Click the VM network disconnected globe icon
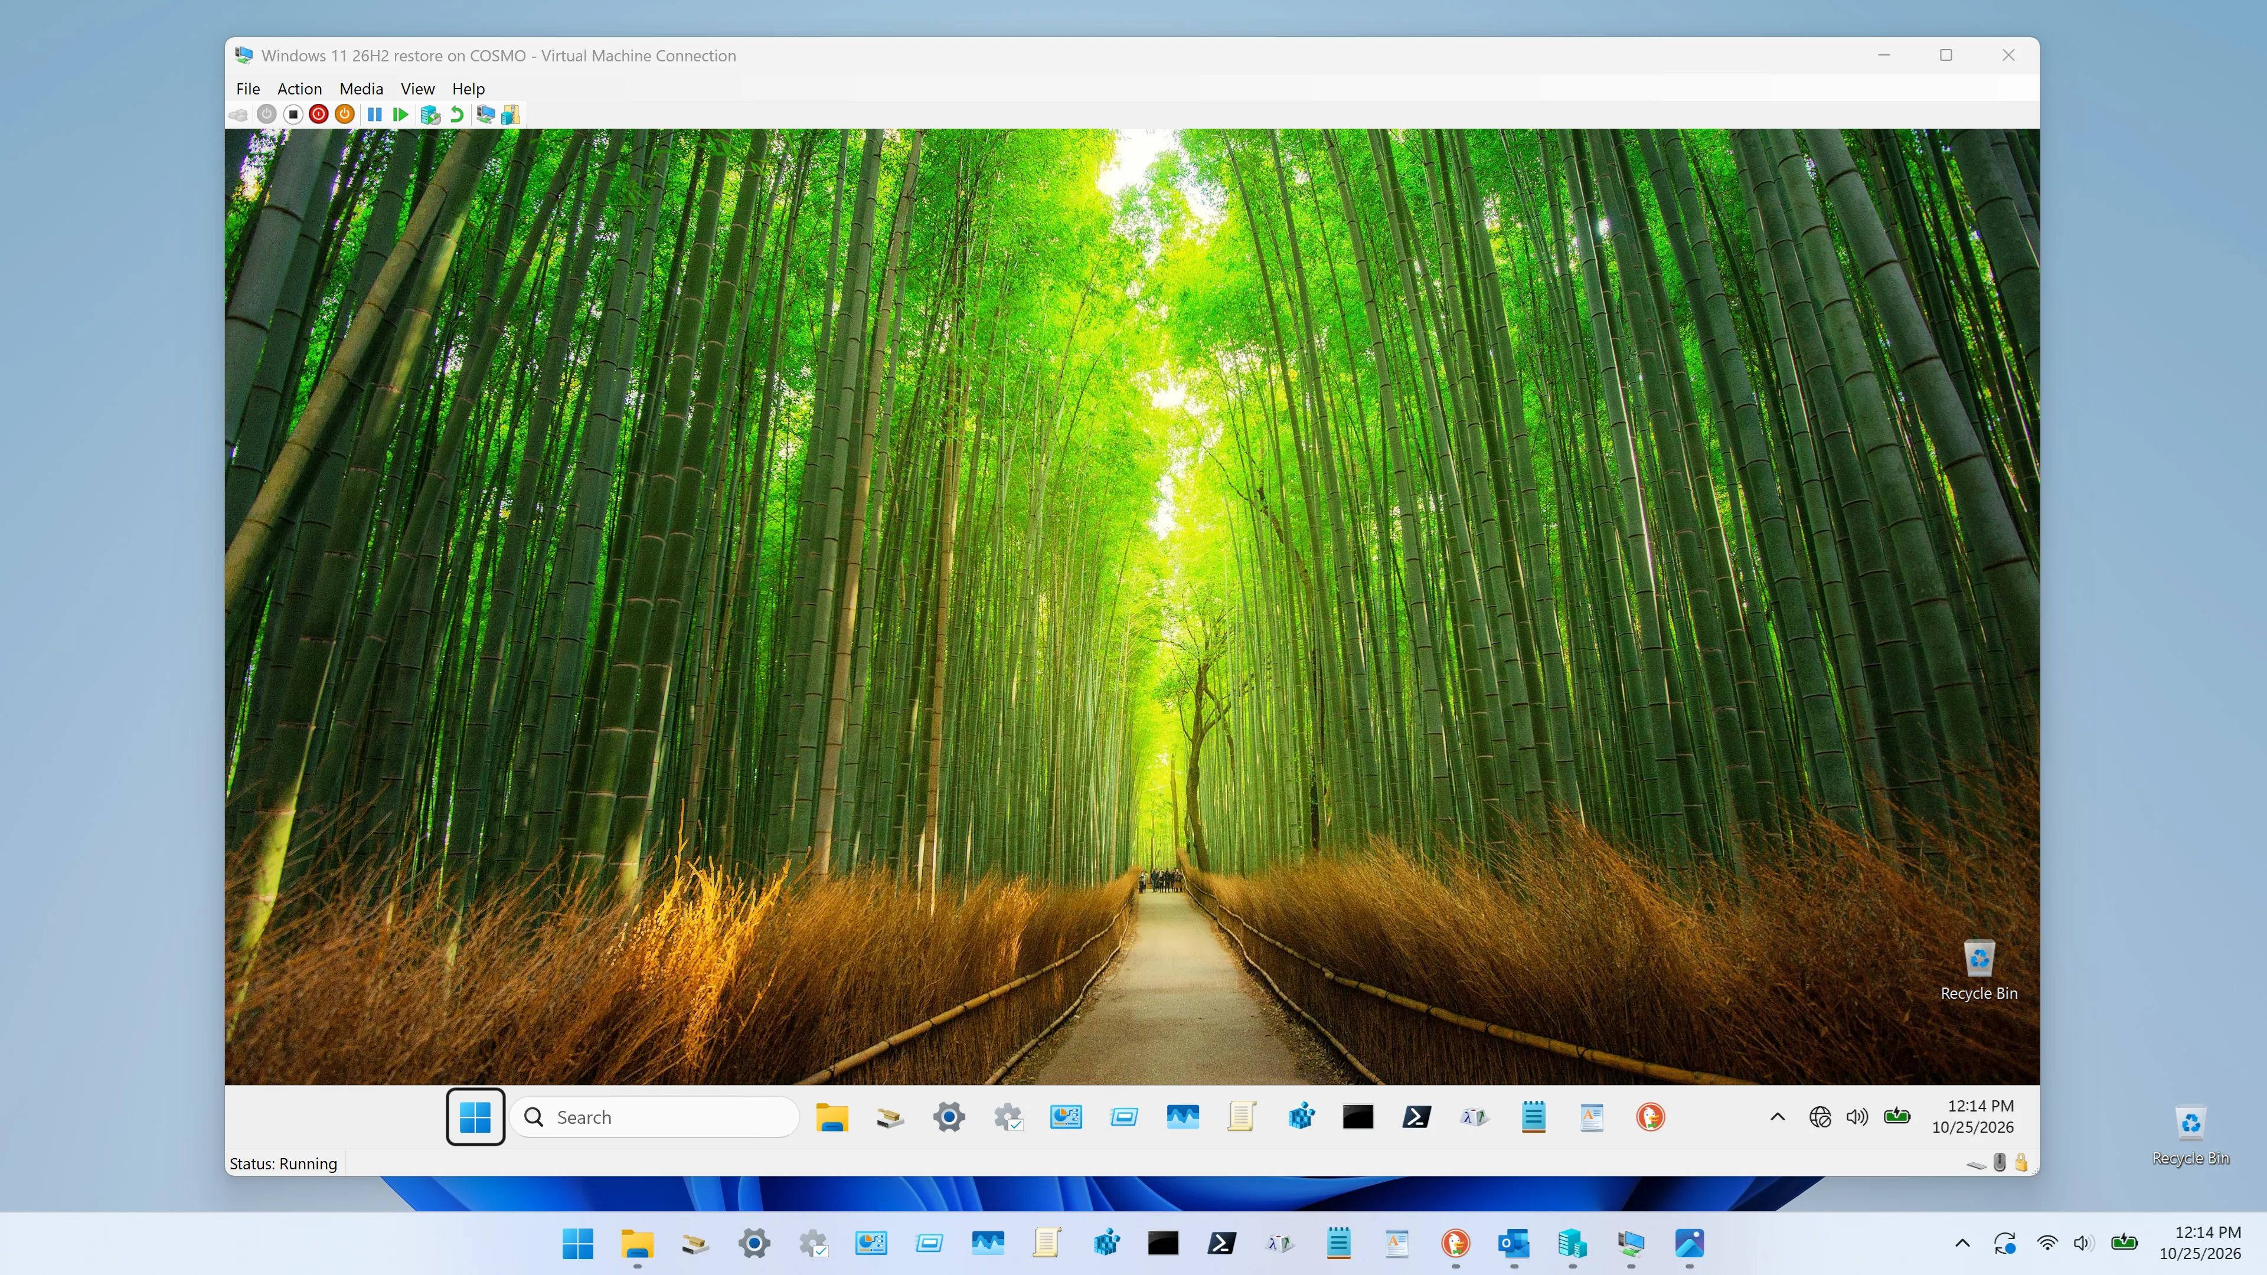The height and width of the screenshot is (1275, 2267). pos(1820,1117)
